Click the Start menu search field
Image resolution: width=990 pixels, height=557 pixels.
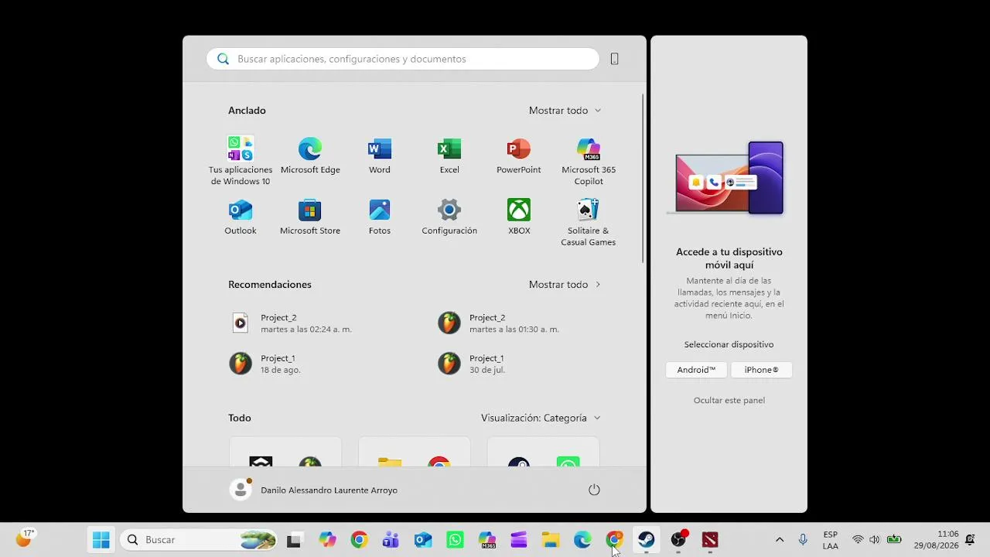tap(403, 59)
